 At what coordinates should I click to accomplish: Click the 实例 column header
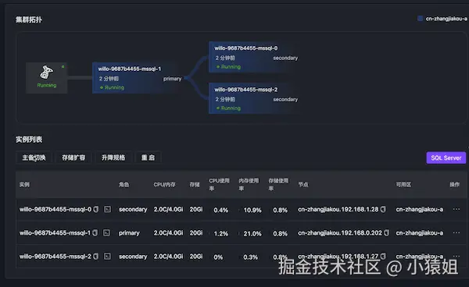pos(24,185)
